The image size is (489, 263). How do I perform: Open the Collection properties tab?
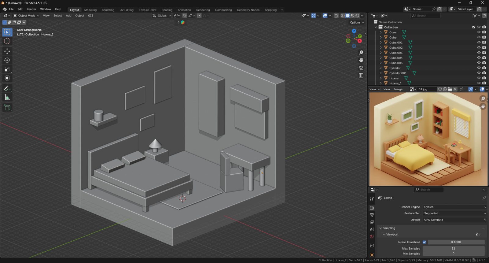pyautogui.click(x=372, y=246)
